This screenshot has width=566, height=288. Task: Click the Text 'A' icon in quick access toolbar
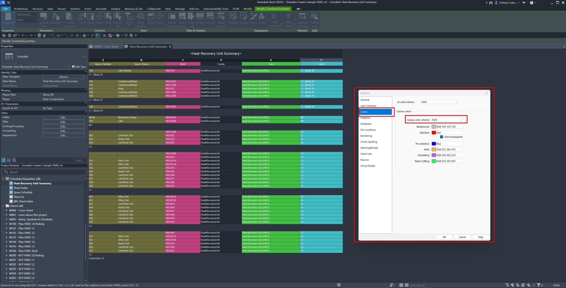coord(77,35)
